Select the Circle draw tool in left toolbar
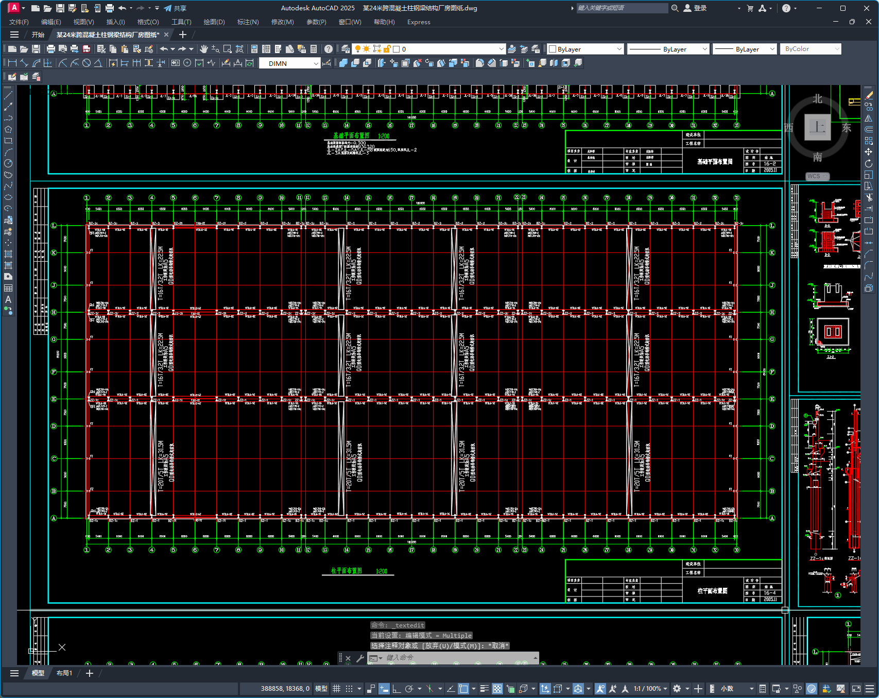Image resolution: width=879 pixels, height=698 pixels. (8, 163)
